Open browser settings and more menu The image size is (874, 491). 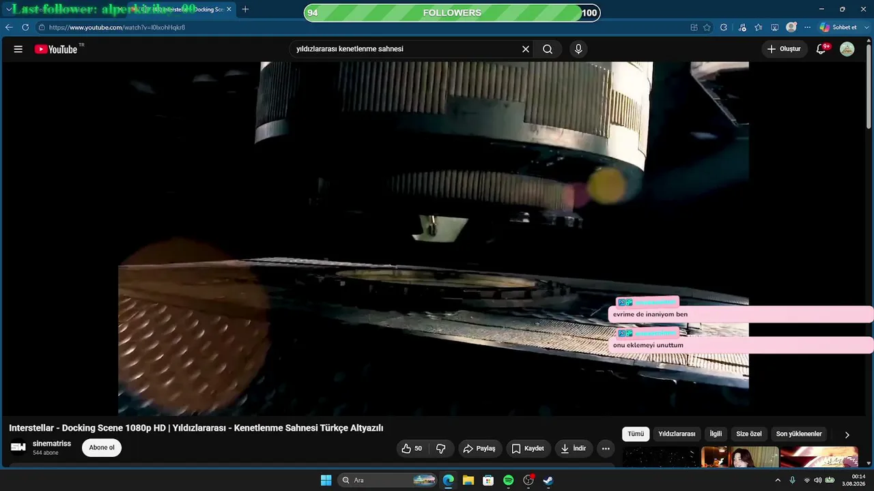(808, 27)
